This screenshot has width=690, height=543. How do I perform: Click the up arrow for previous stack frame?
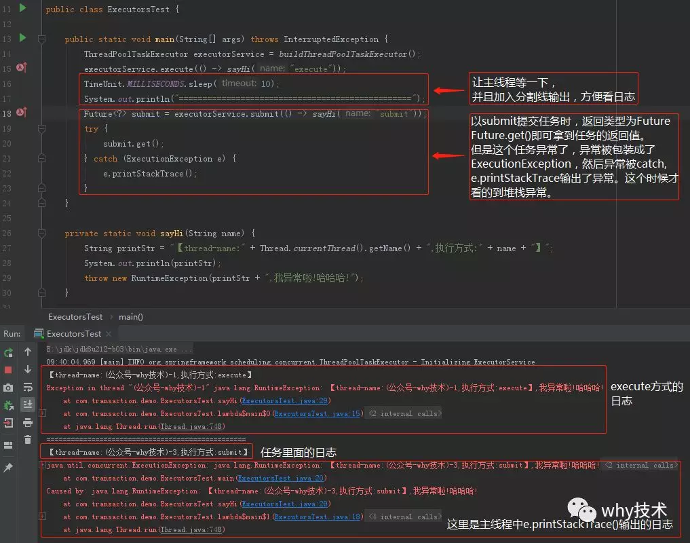(x=27, y=352)
